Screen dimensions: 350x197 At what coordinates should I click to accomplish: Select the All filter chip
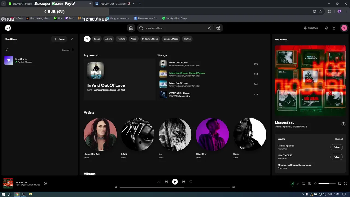pyautogui.click(x=87, y=39)
